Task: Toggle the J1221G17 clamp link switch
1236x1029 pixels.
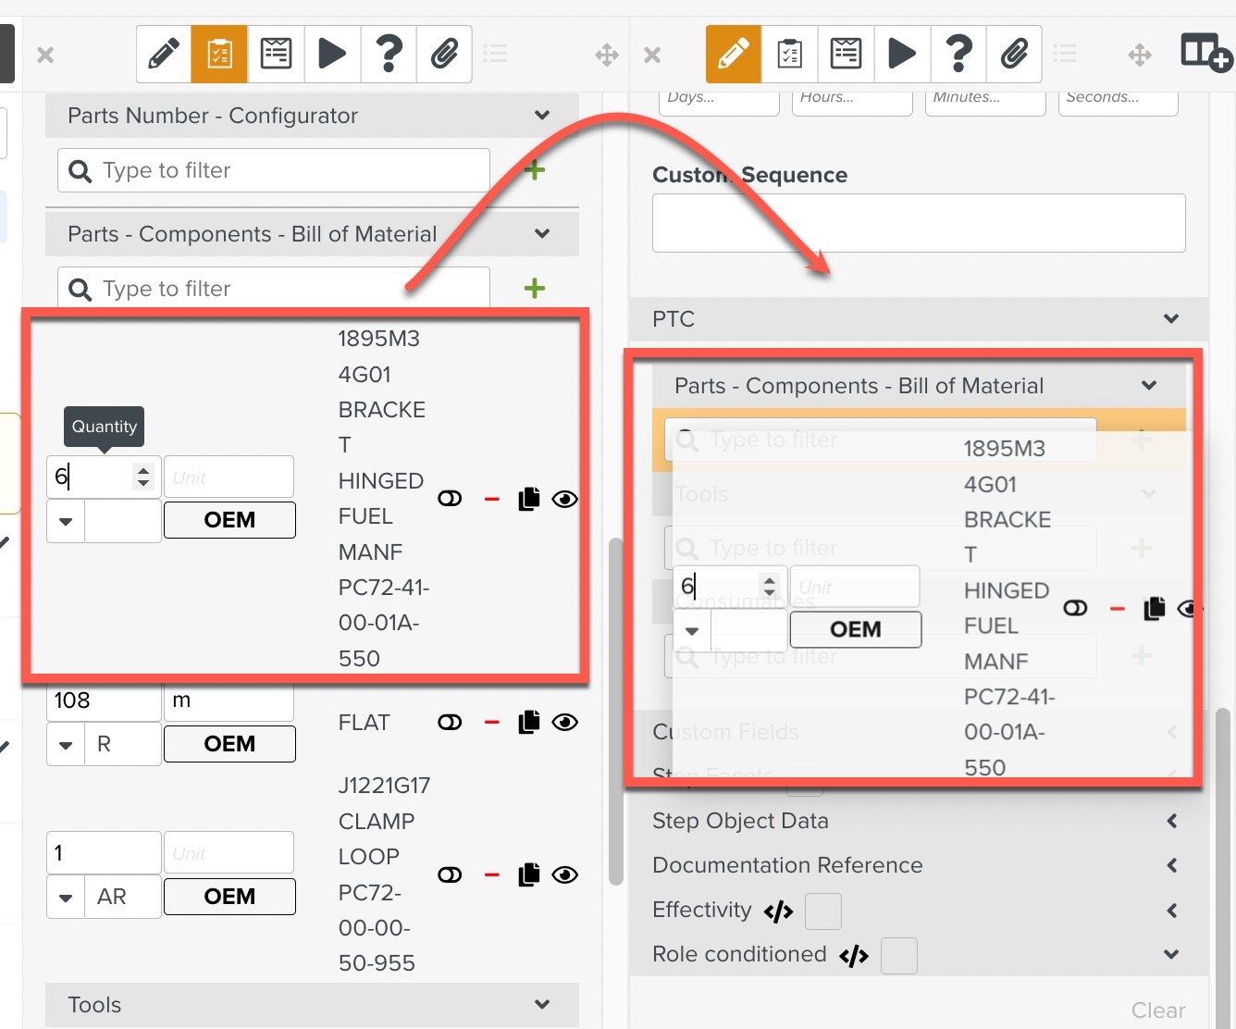Action: (450, 874)
